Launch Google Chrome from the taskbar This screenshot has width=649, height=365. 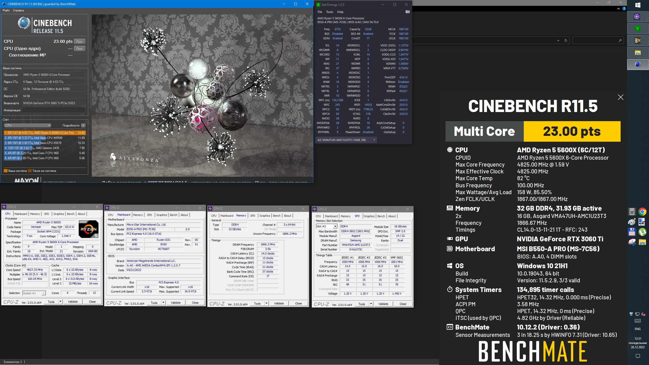642,211
